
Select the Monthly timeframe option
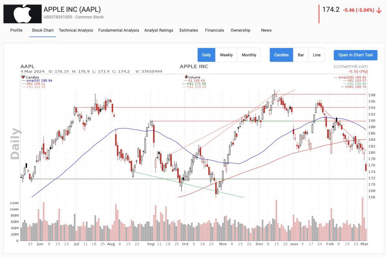(x=249, y=55)
